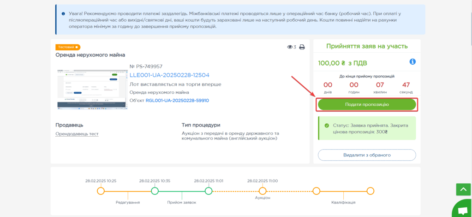Open lot link LLE001-UA-20250228-12504
Screen dimensions: 472x217
pyautogui.click(x=169, y=75)
